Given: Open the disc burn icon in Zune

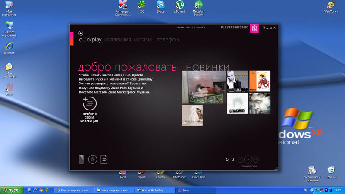Looking at the screenshot, I should coord(93,159).
